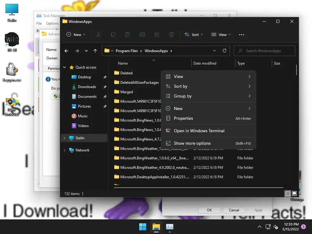Open the New dropdown in toolbar
This screenshot has height=234, width=312.
(x=76, y=35)
